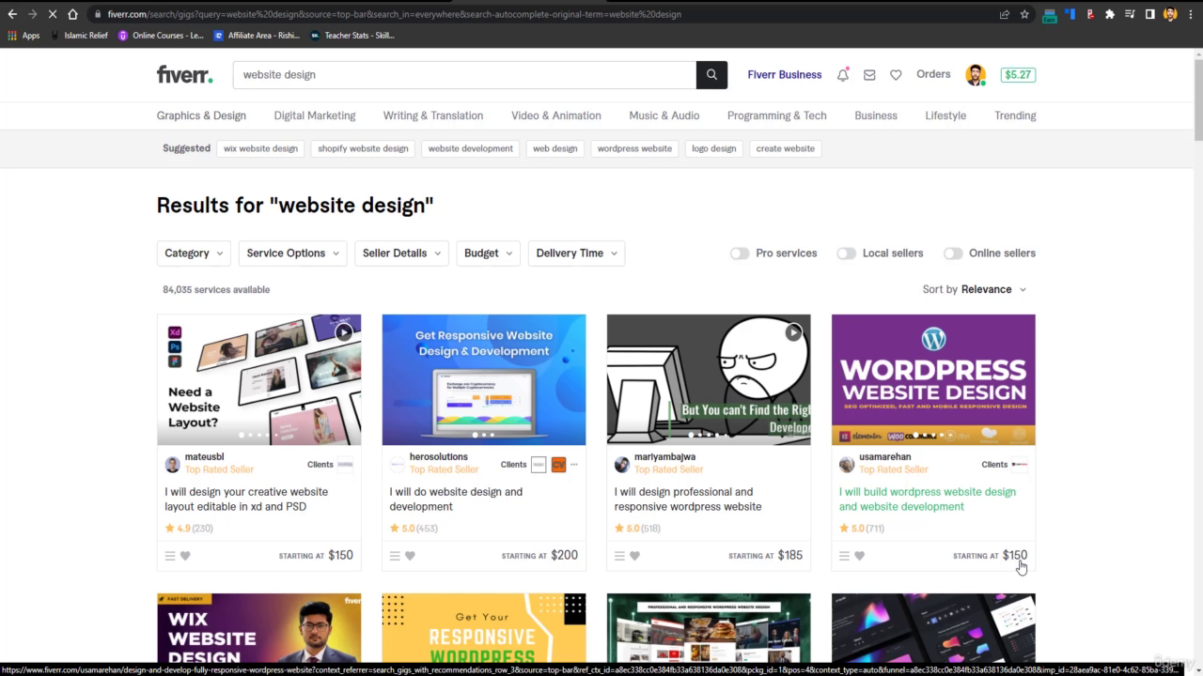Viewport: 1203px width, 676px height.
Task: Click the 'website design' search field
Action: click(464, 75)
